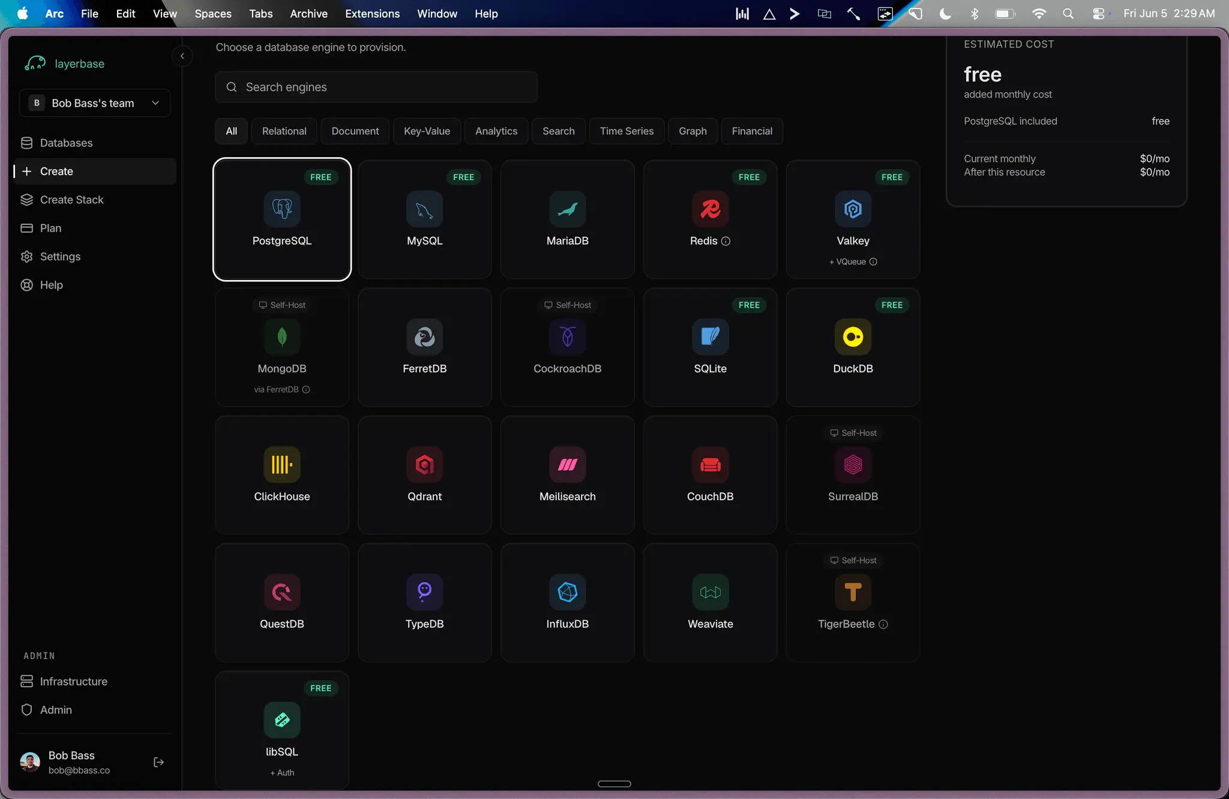Select the PostgreSQL engine card
This screenshot has width=1229, height=799.
coord(282,219)
